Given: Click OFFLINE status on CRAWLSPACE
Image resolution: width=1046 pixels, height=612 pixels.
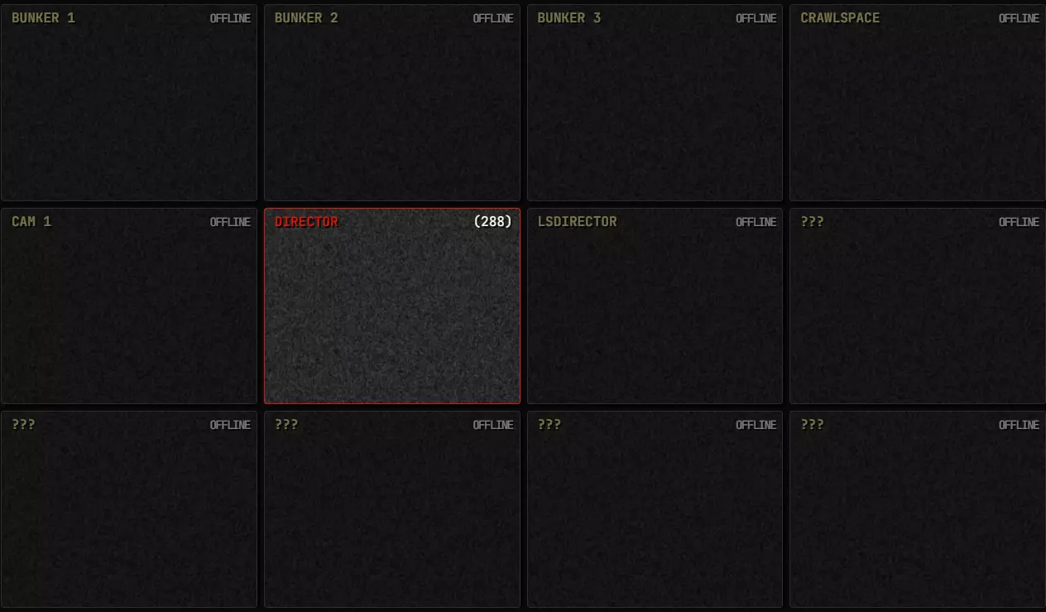Looking at the screenshot, I should coord(1019,18).
